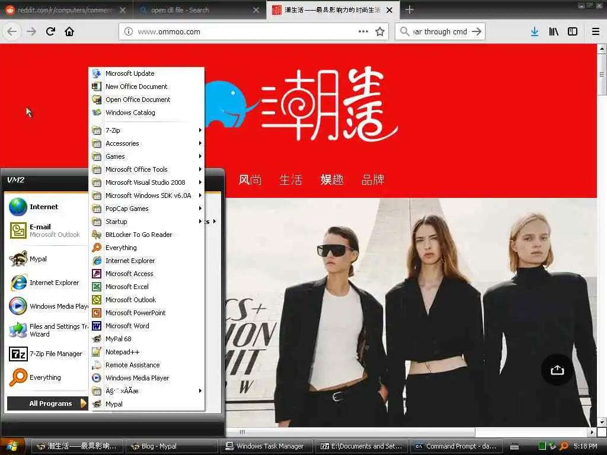The height and width of the screenshot is (455, 607).
Task: Submit the search with the arrow button
Action: click(x=477, y=32)
